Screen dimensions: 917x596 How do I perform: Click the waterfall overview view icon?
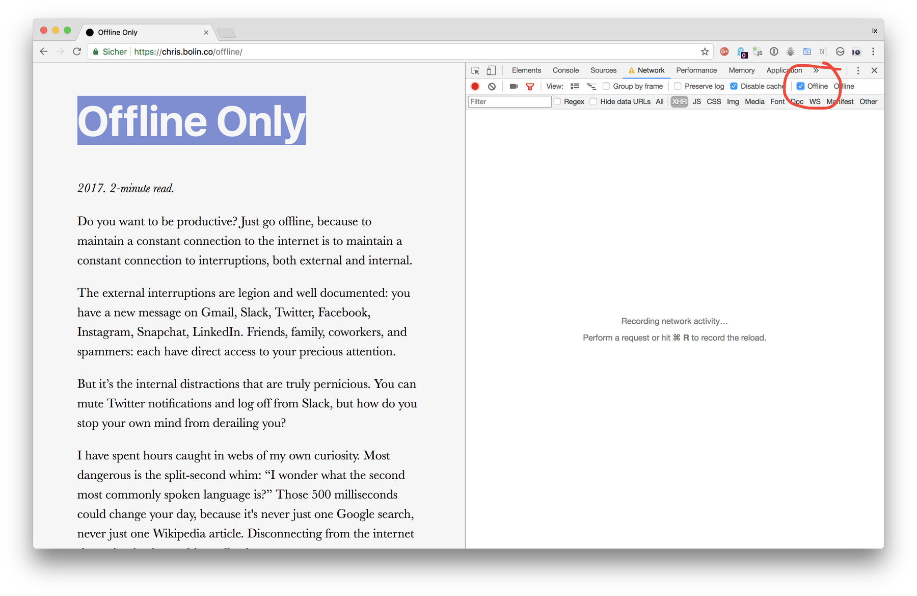tap(591, 86)
